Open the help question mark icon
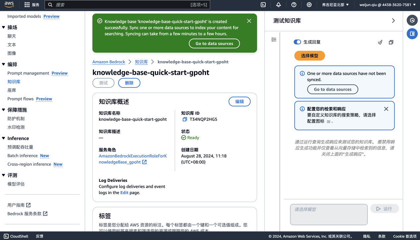This screenshot has width=420, height=240. click(294, 5)
